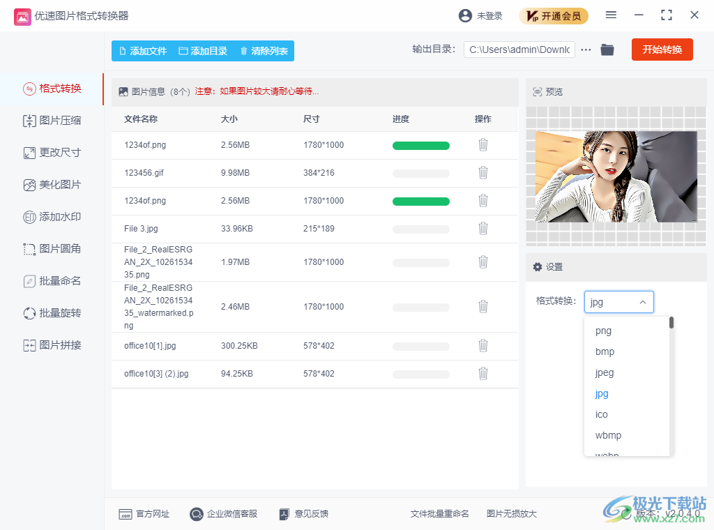Open the 图片圆角 rounded corner tool
Viewport: 714px width, 530px height.
click(52, 249)
